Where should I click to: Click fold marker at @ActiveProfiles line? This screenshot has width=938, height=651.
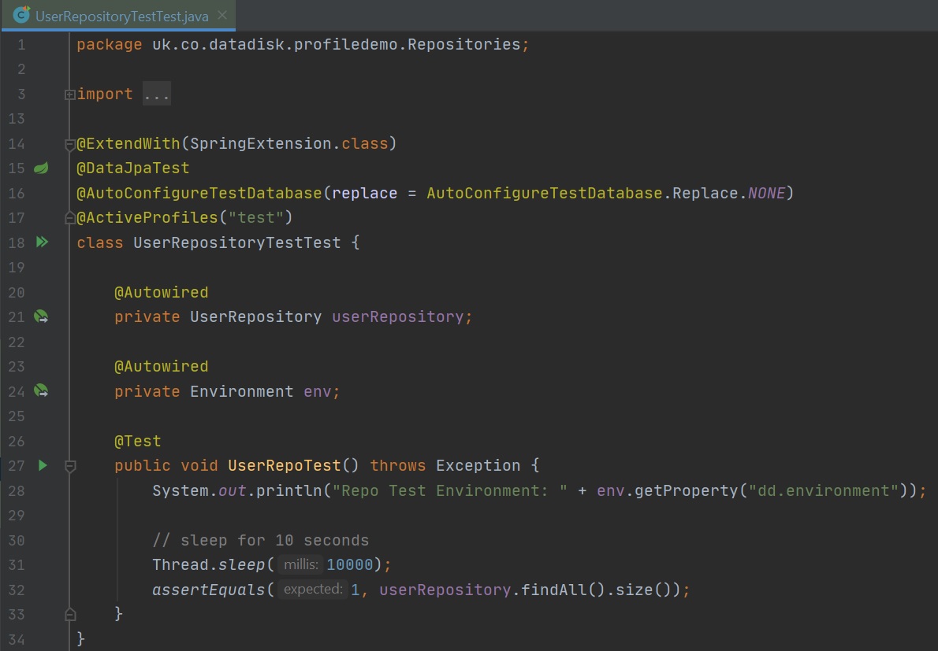69,218
